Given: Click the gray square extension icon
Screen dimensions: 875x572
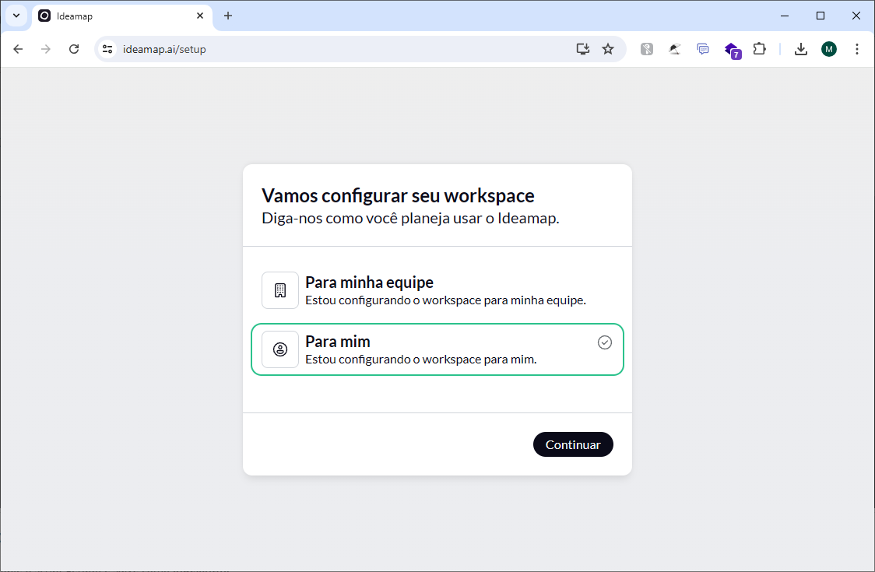Looking at the screenshot, I should pyautogui.click(x=647, y=49).
